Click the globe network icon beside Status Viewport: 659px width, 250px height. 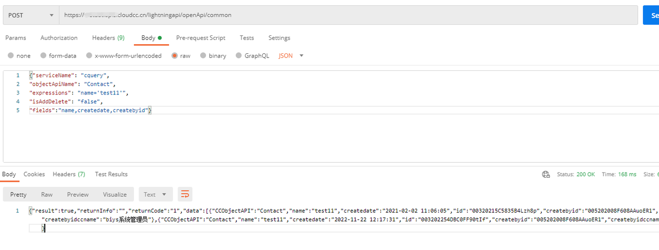[546, 175]
